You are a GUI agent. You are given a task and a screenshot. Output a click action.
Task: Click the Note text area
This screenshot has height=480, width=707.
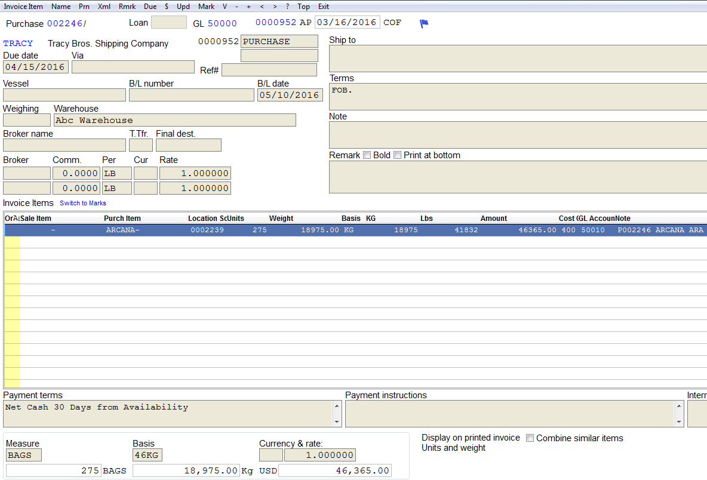pos(518,135)
